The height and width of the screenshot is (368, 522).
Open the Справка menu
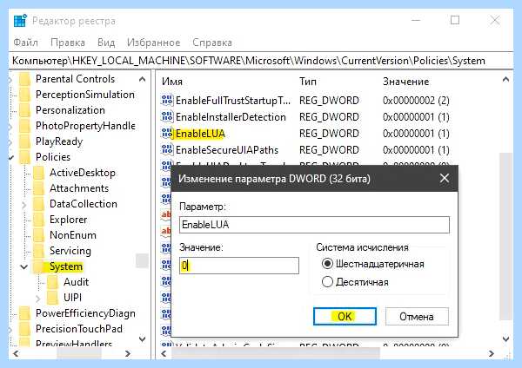[x=212, y=43]
